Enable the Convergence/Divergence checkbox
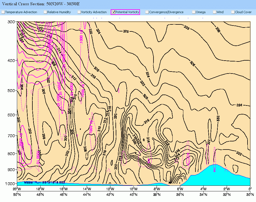The width and height of the screenshot is (256, 202). tap(147, 12)
